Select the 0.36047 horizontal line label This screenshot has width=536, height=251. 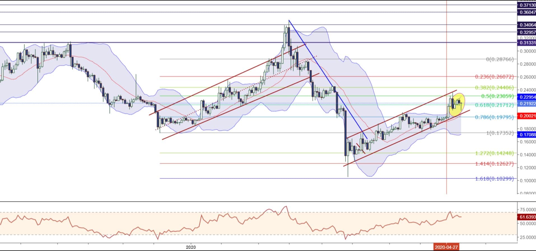tap(527, 12)
